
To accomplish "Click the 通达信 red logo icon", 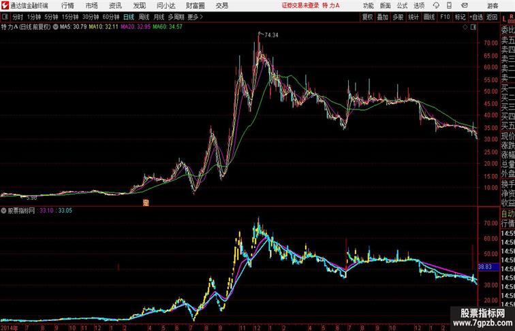I will tap(5, 5).
